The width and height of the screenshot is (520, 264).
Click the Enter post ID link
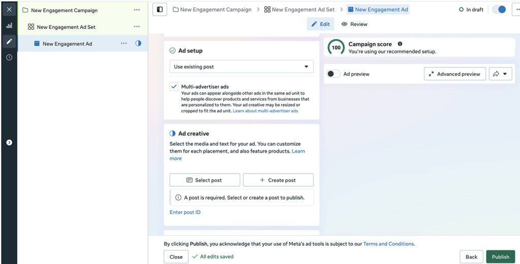pos(185,212)
